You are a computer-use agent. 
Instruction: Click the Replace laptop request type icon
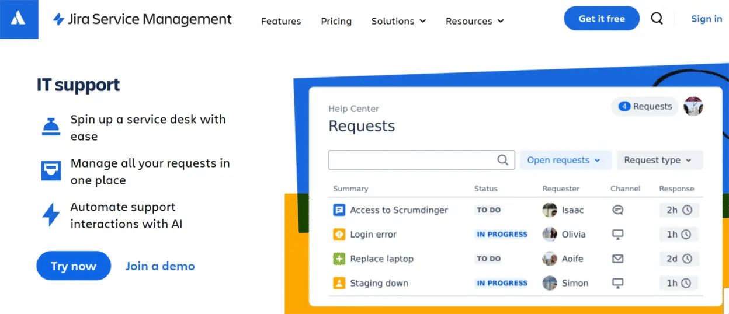tap(339, 259)
